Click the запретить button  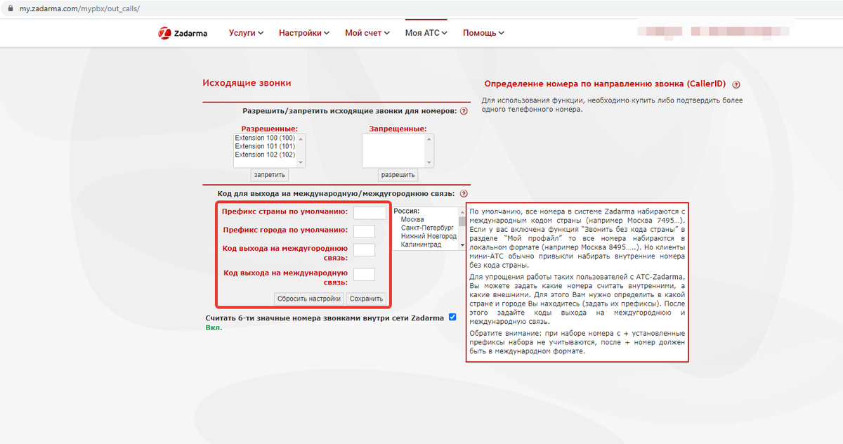pyautogui.click(x=270, y=175)
